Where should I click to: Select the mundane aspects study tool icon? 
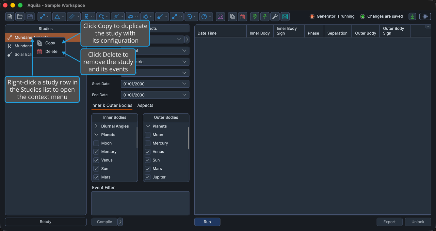tap(42, 17)
